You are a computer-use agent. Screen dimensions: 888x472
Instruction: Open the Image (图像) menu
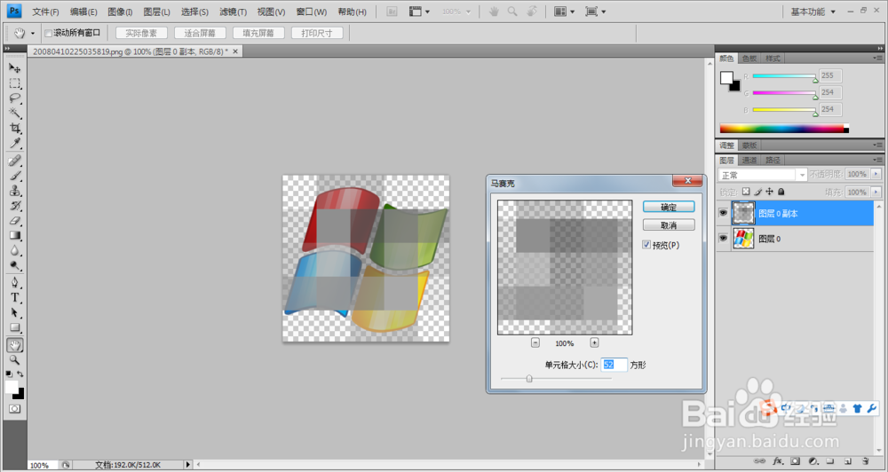pos(120,12)
